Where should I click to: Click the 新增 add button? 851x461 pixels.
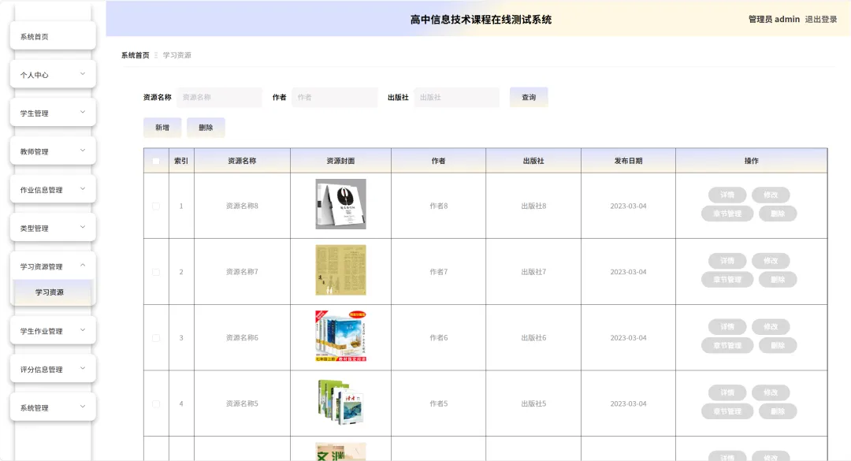162,128
